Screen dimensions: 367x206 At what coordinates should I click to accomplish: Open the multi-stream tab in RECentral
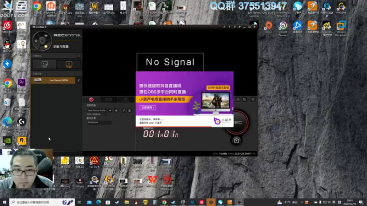(126, 100)
